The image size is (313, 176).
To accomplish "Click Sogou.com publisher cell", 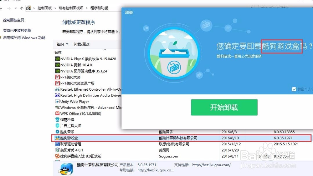I will pyautogui.click(x=168, y=156).
